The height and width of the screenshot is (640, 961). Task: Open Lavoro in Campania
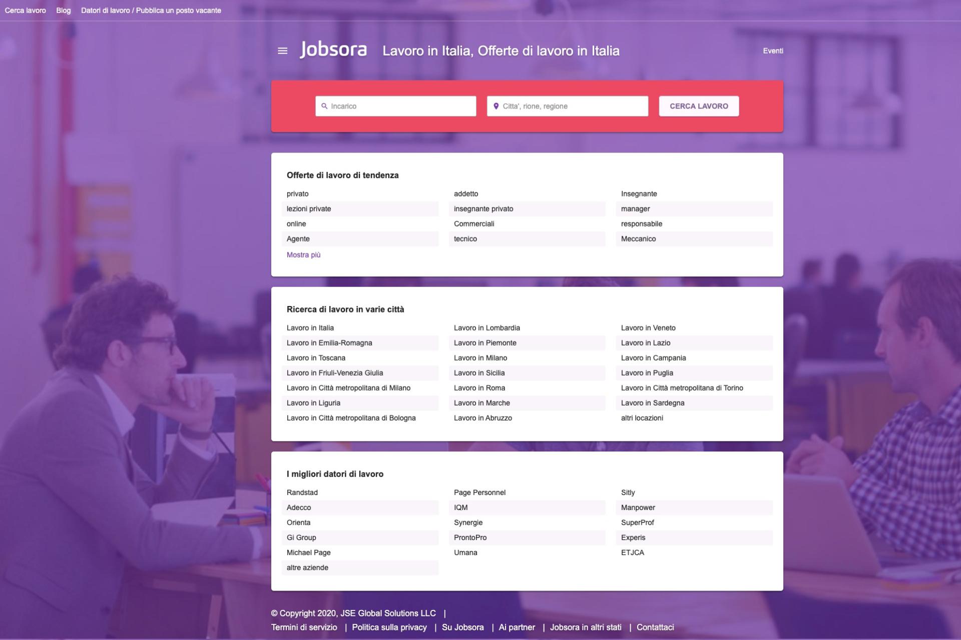pos(654,358)
